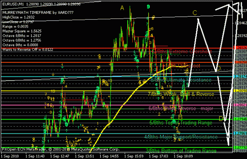Select the 'MURREYMATH TIMEFRAME by XARD777' label
The width and height of the screenshot is (247, 159).
click(38, 13)
